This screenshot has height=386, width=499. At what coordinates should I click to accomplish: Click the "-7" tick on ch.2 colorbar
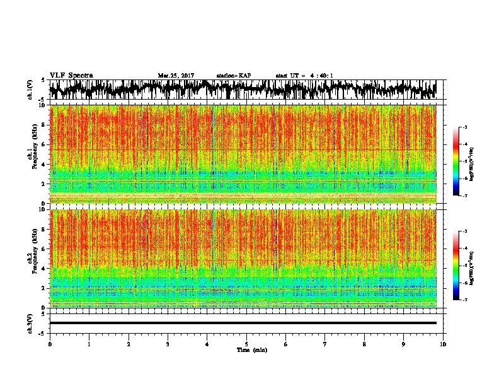[465, 300]
